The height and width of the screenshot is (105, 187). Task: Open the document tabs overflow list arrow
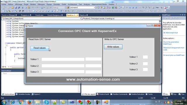pyautogui.click(x=160, y=15)
